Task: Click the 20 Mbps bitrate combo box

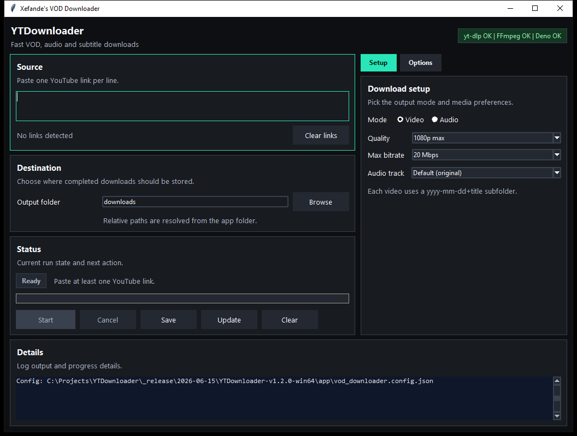Action: (x=486, y=155)
